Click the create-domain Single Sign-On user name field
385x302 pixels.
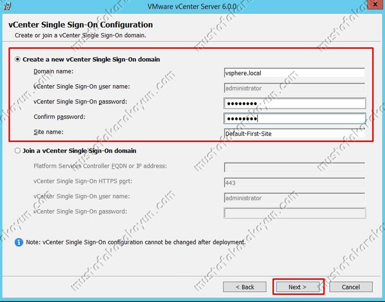(294, 88)
